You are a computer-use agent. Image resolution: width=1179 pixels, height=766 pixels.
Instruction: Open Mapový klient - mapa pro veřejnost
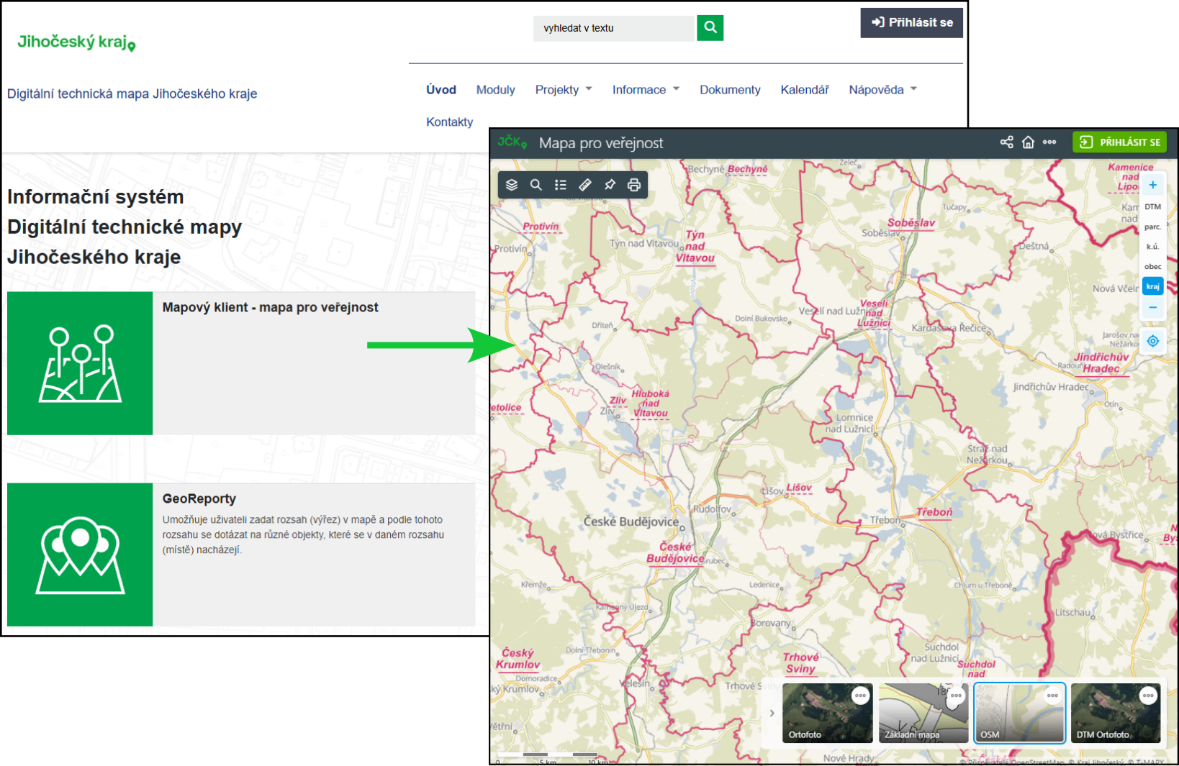point(270,307)
